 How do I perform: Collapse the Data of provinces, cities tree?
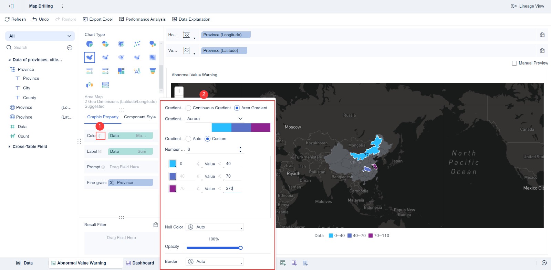point(10,60)
